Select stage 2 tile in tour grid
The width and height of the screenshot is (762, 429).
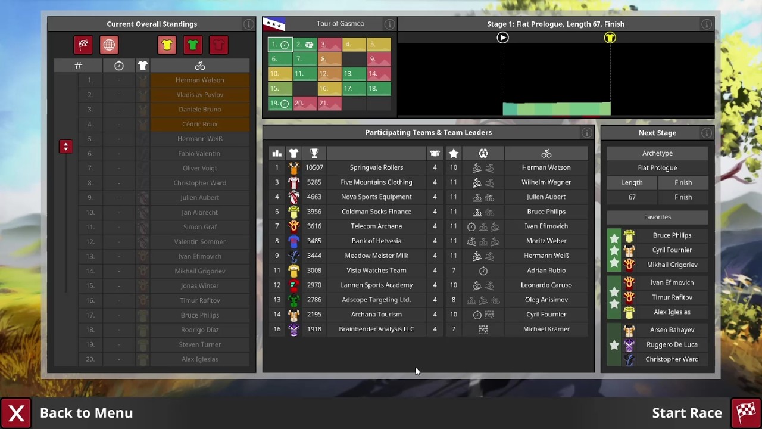tap(305, 45)
